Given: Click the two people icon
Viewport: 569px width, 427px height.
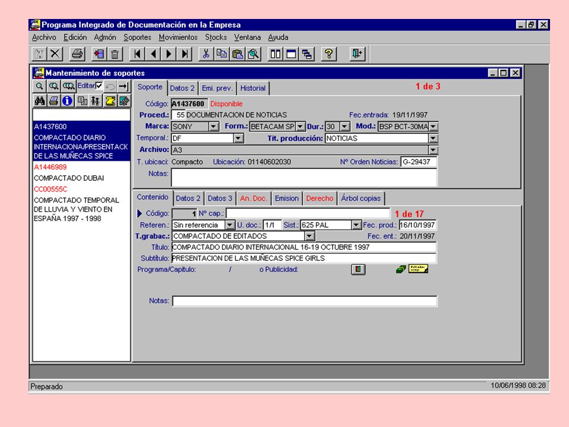Looking at the screenshot, I should coord(95,101).
